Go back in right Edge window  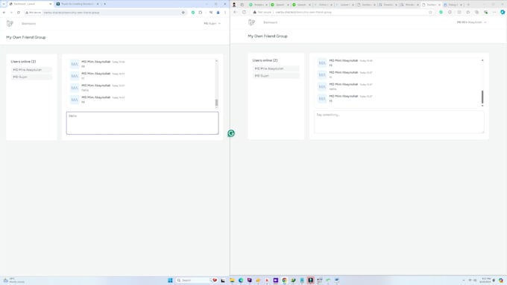click(x=236, y=12)
